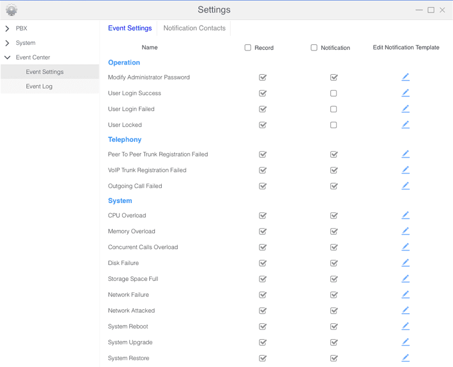Edit notification template for User Login Failed
This screenshot has height=367, width=453.
(405, 109)
